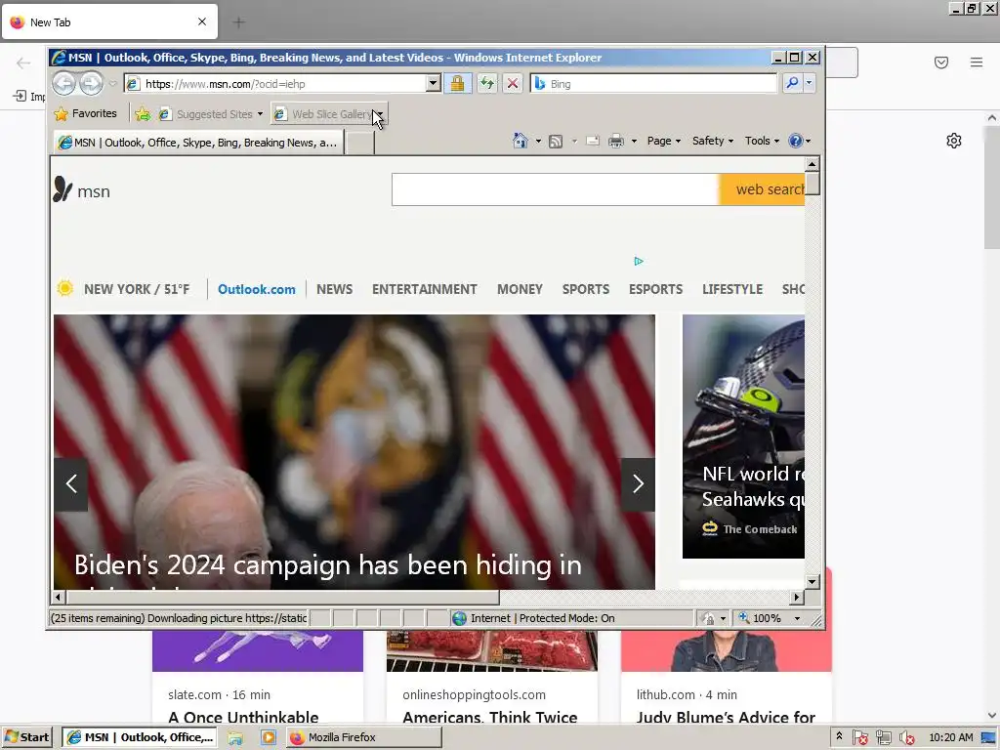Viewport: 1000px width, 750px height.
Task: Click the Windows Start button
Action: click(x=28, y=737)
